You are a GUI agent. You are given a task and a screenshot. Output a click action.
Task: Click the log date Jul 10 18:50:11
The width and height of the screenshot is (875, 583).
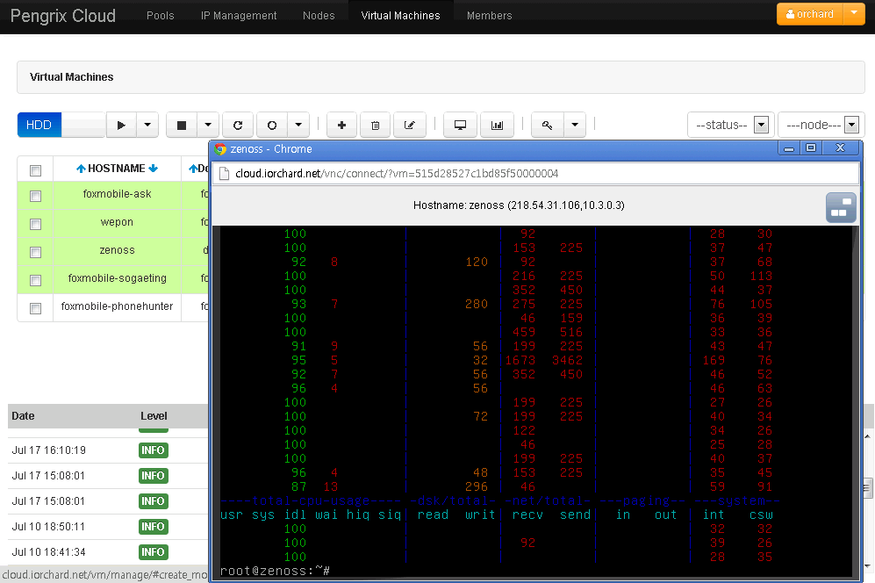pyautogui.click(x=48, y=527)
